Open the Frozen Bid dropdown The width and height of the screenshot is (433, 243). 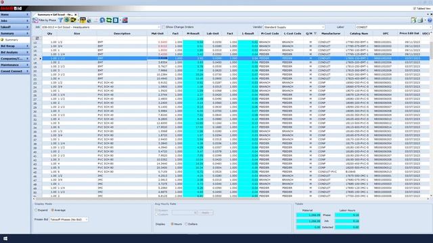[x=86, y=219]
